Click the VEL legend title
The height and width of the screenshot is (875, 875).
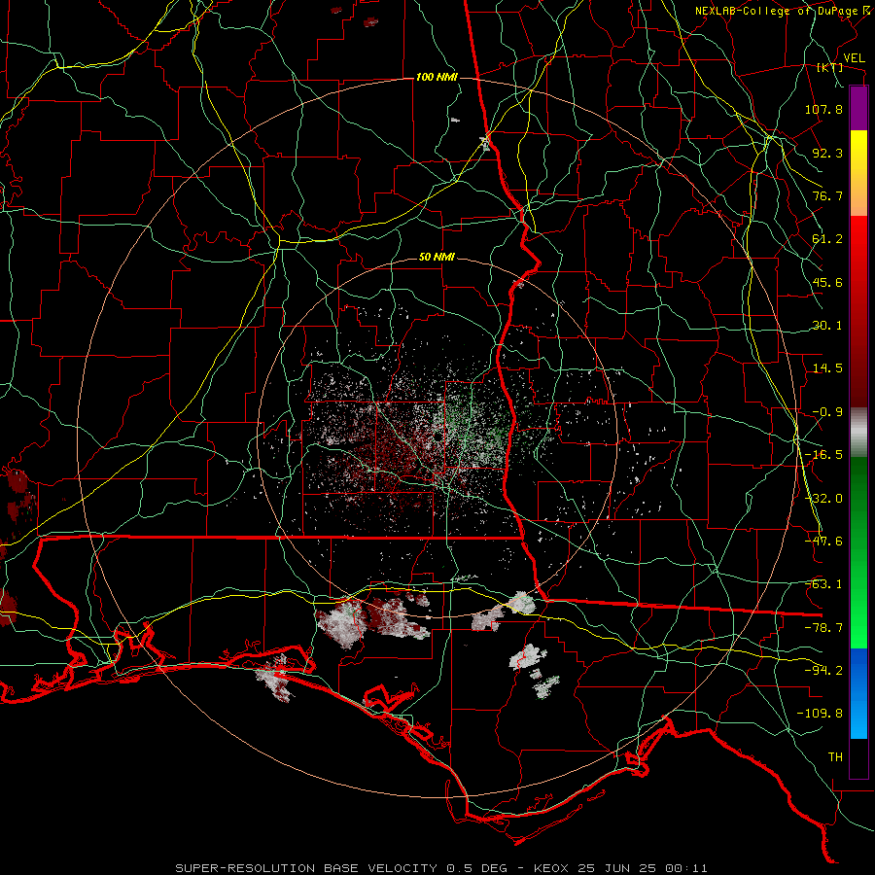[854, 58]
